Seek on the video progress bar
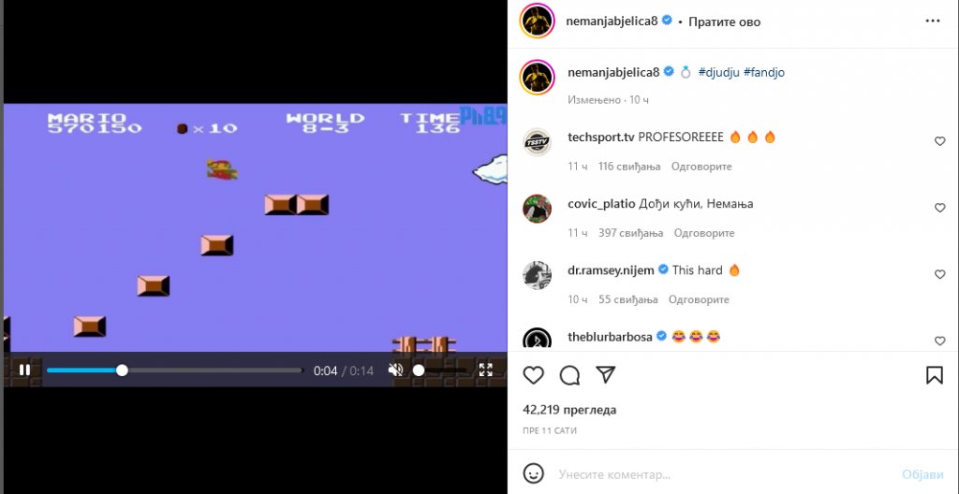This screenshot has height=494, width=959. pyautogui.click(x=175, y=370)
